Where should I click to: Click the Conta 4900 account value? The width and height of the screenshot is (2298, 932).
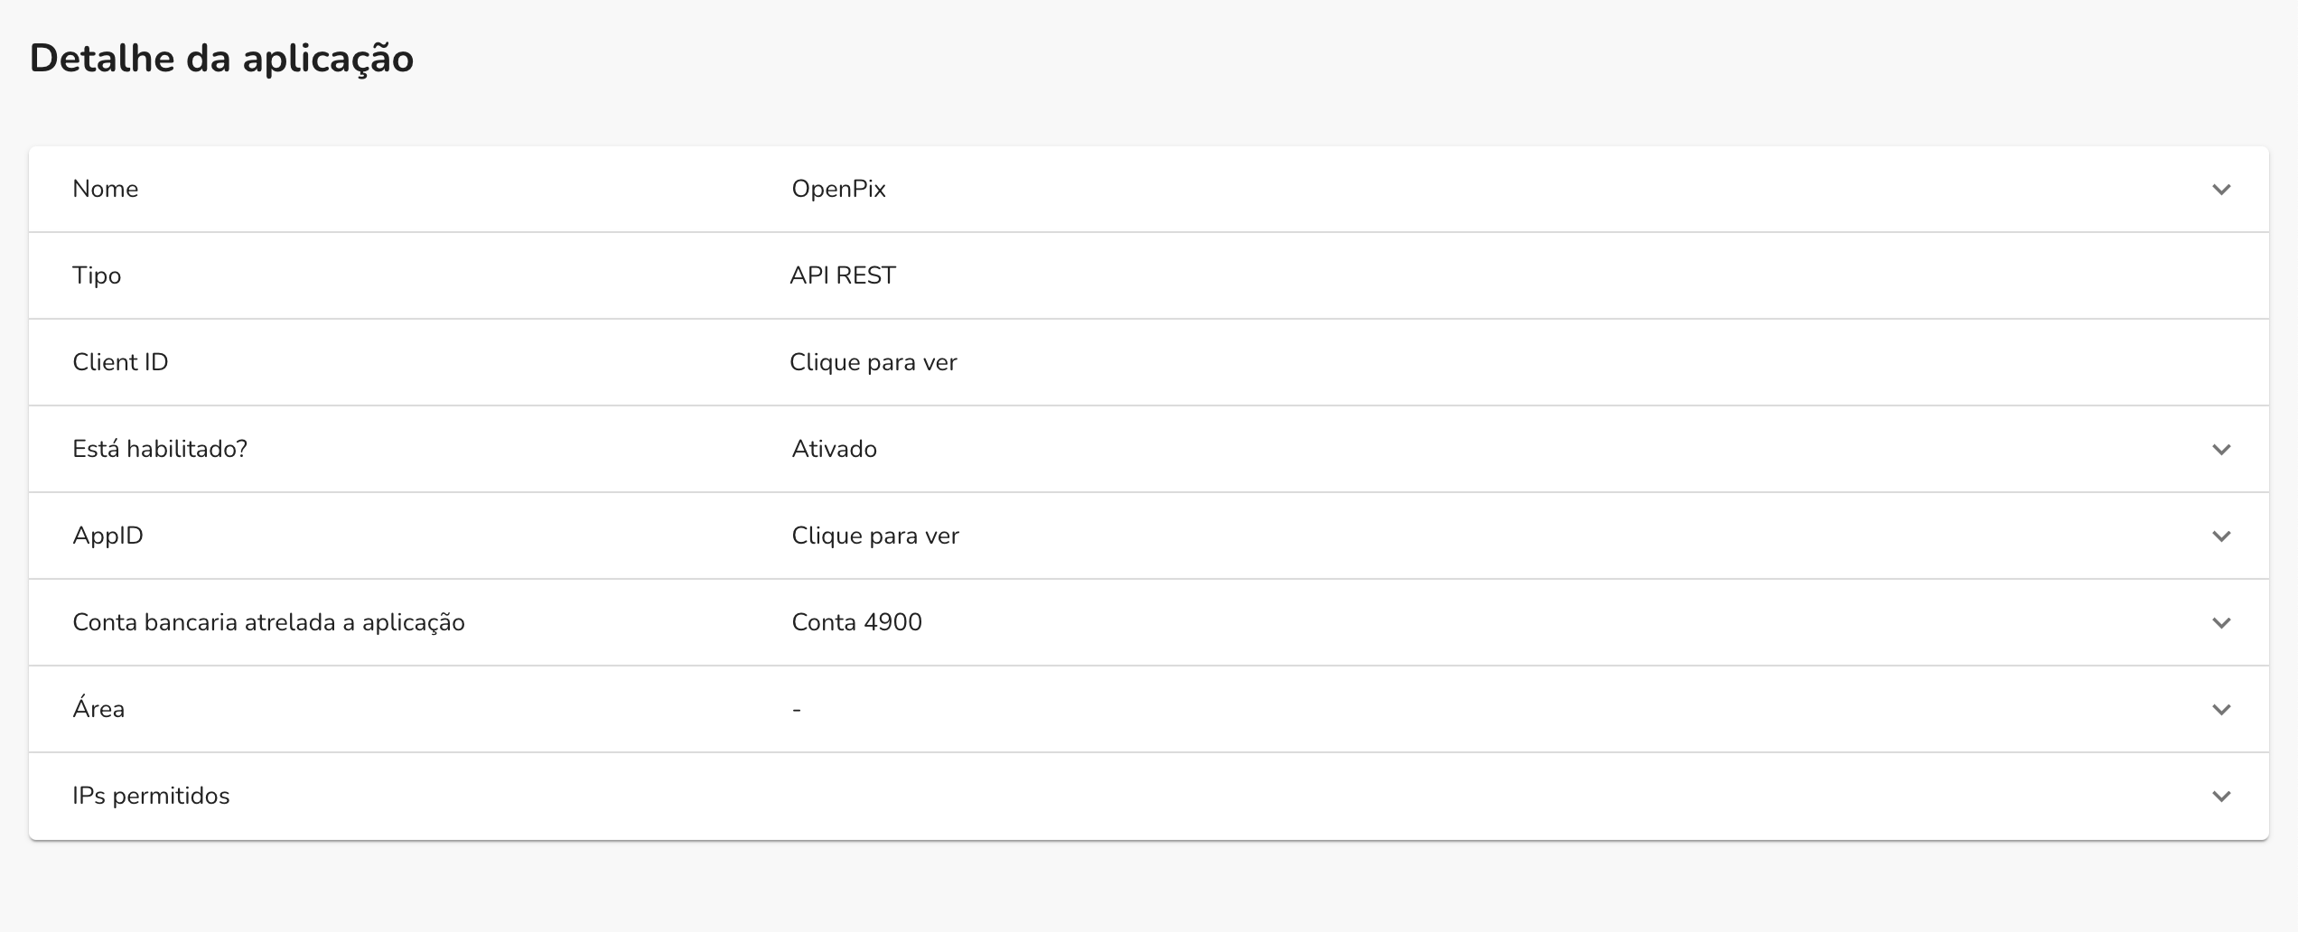click(855, 622)
